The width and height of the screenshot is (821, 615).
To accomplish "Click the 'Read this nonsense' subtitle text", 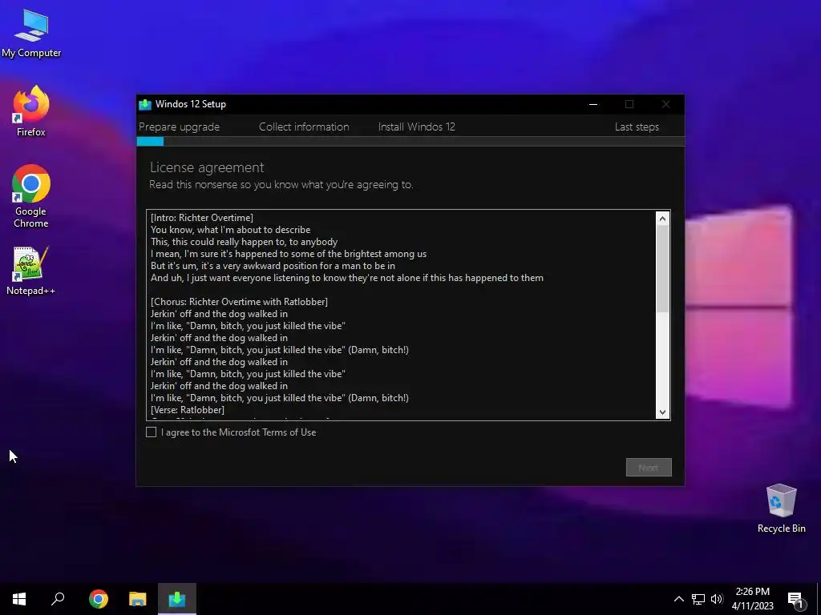I will coord(281,185).
